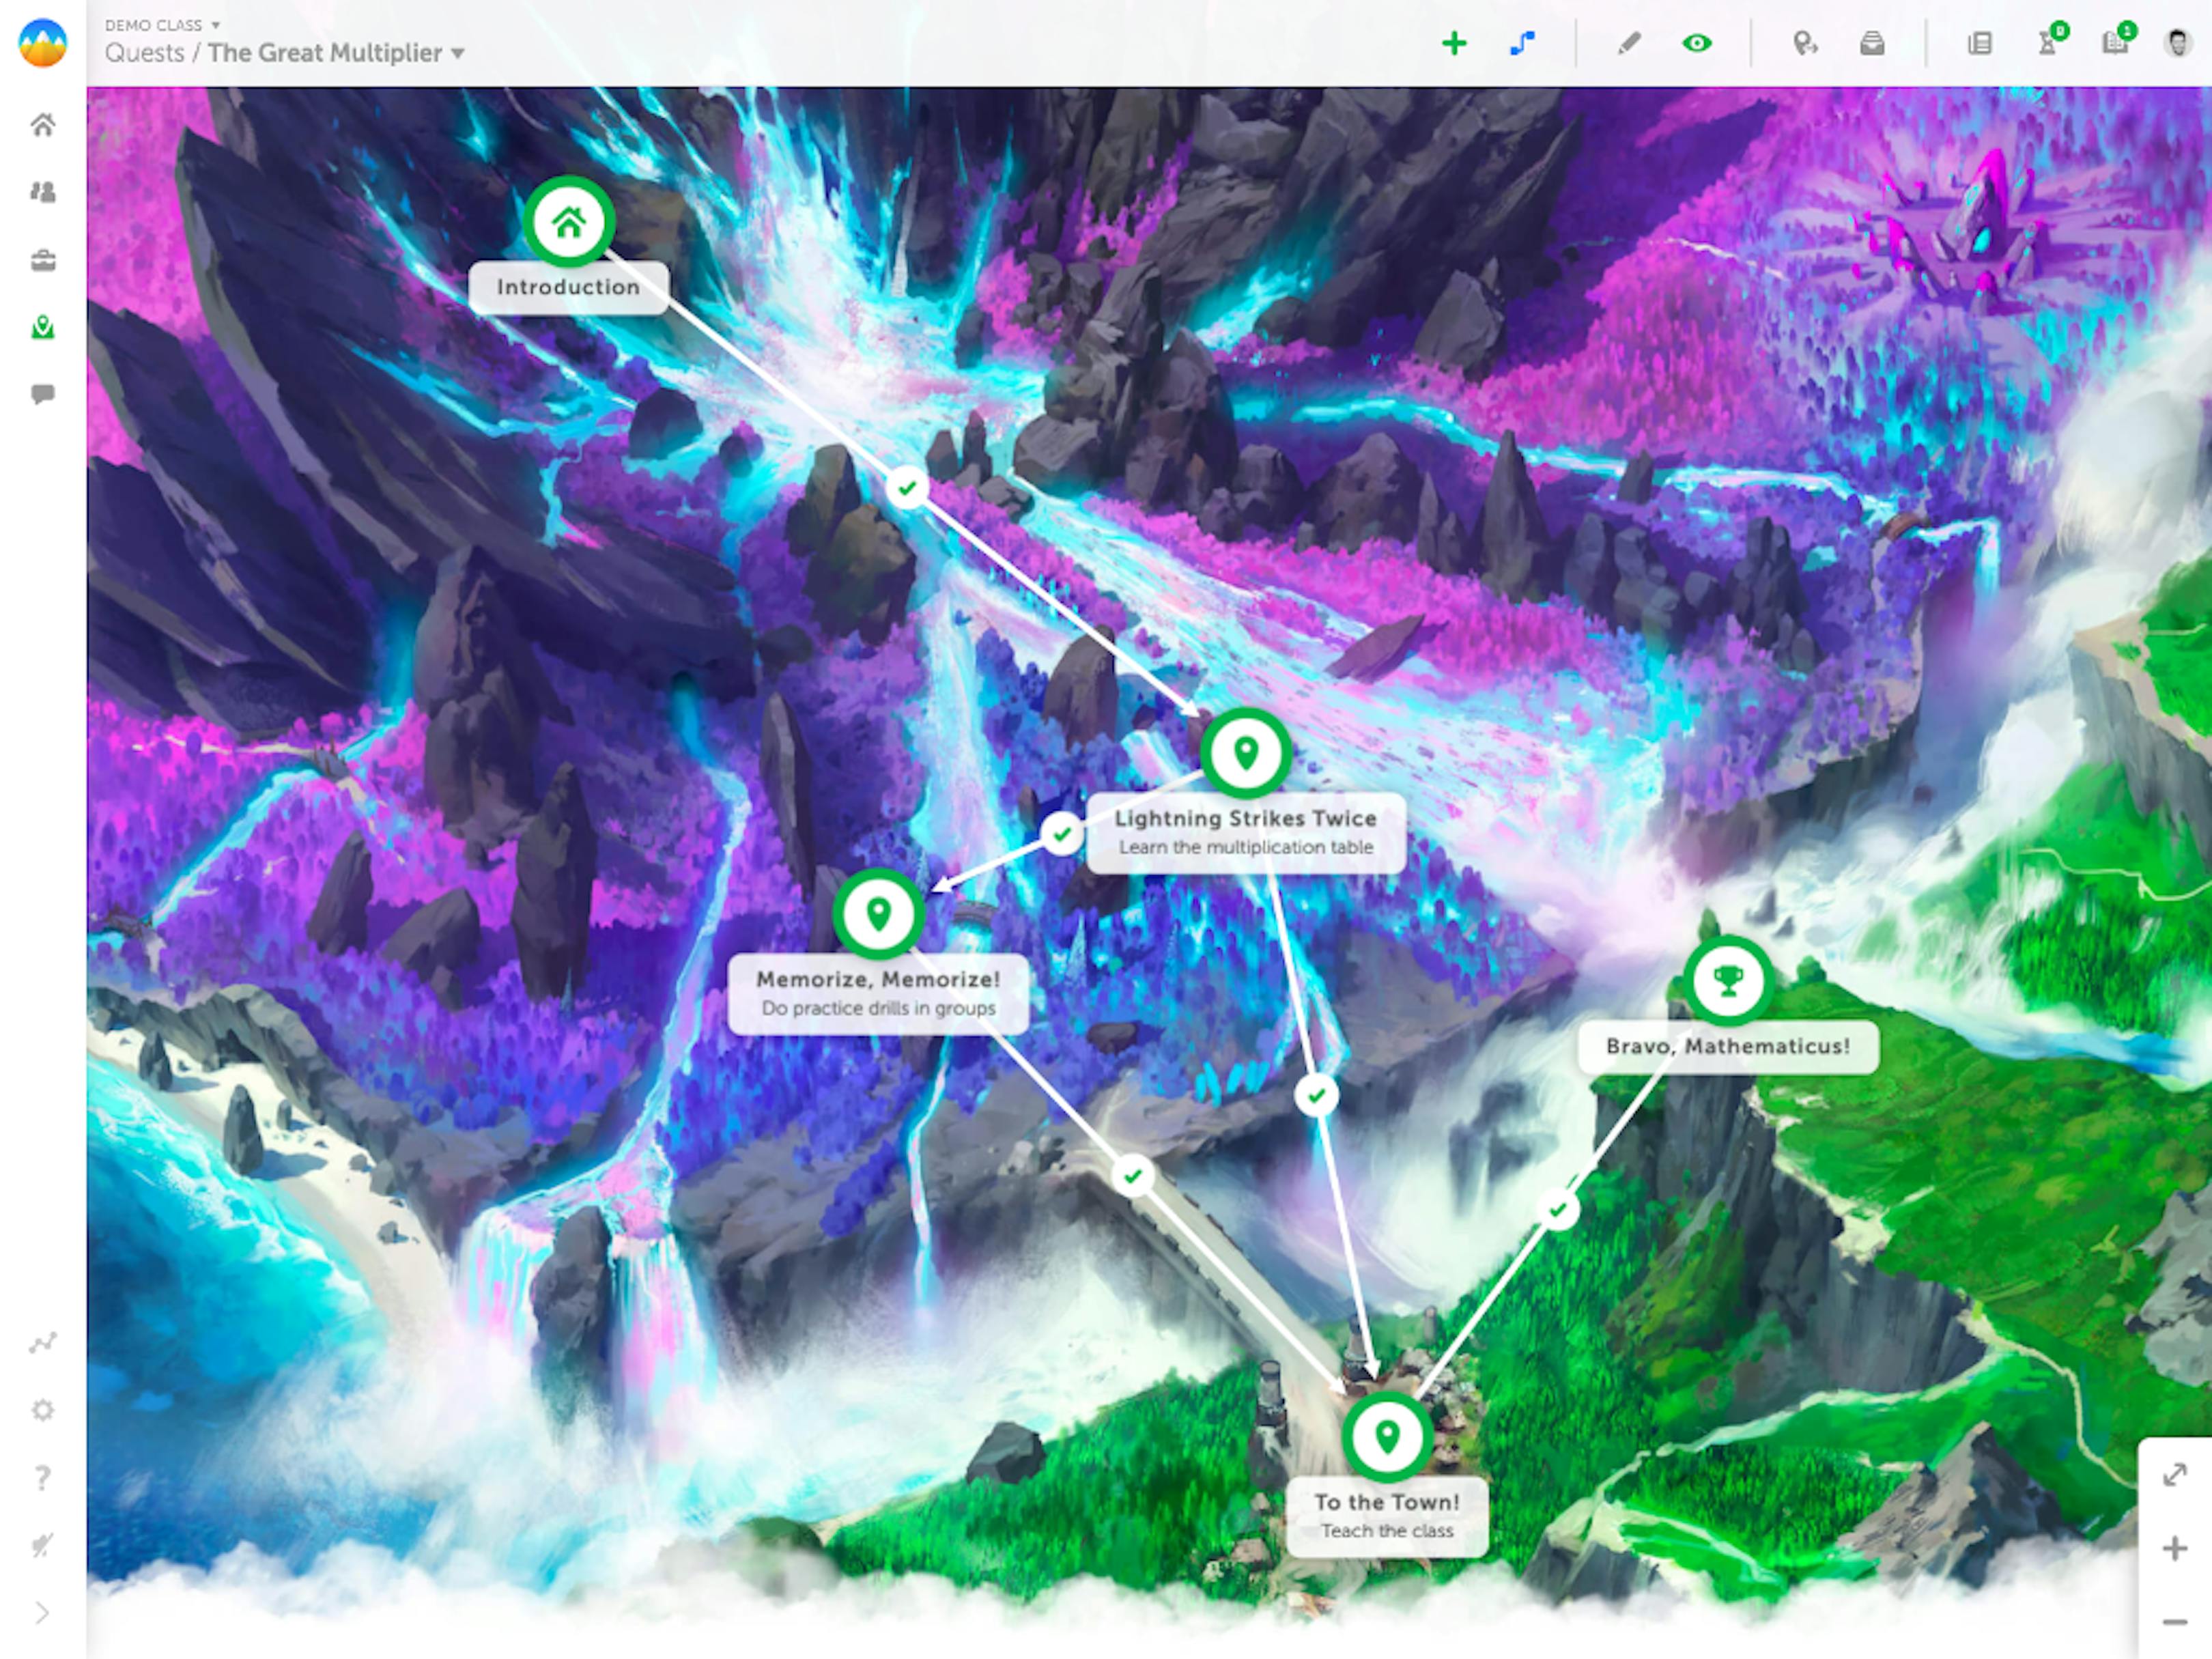Open the equipment briefcase in the sidebar
The image size is (2212, 1659).
[x=43, y=260]
